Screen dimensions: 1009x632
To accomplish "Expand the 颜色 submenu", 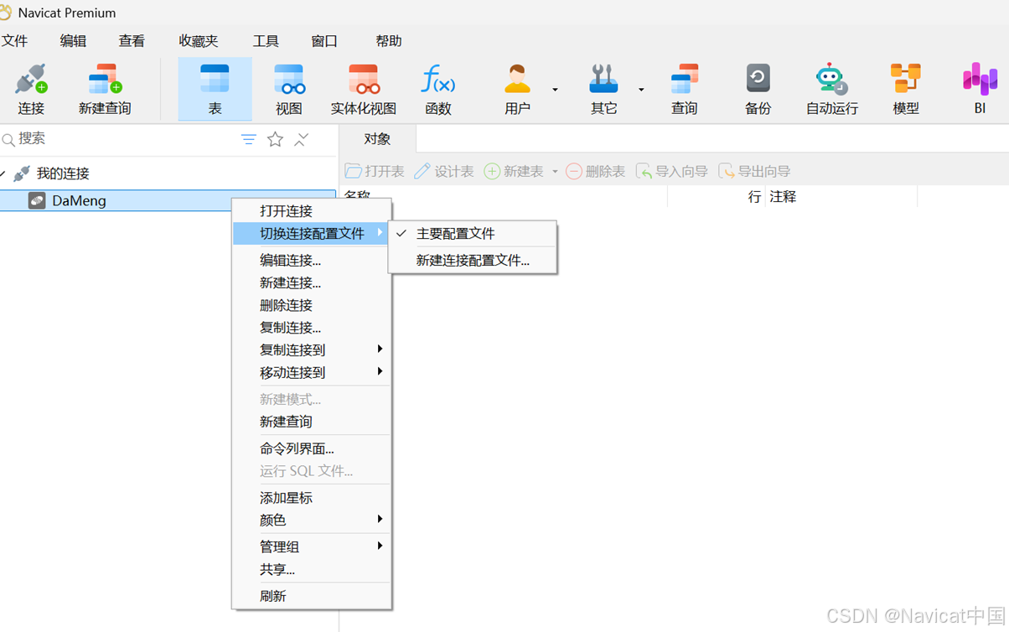I will (312, 520).
